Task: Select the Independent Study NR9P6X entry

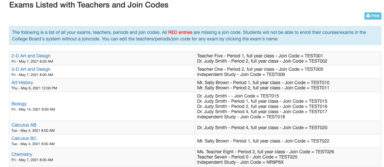Action: click(x=240, y=162)
